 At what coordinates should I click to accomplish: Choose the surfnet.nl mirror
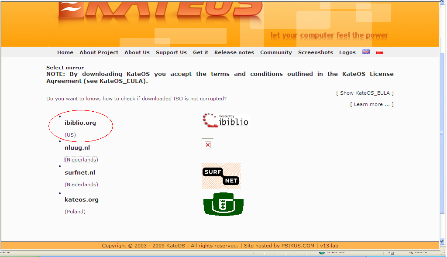(80, 172)
